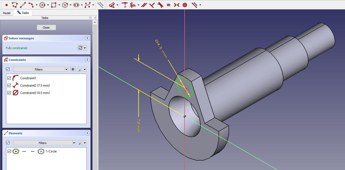The image size is (345, 170).
Task: Click the solver update refresh button
Action: tap(80, 48)
